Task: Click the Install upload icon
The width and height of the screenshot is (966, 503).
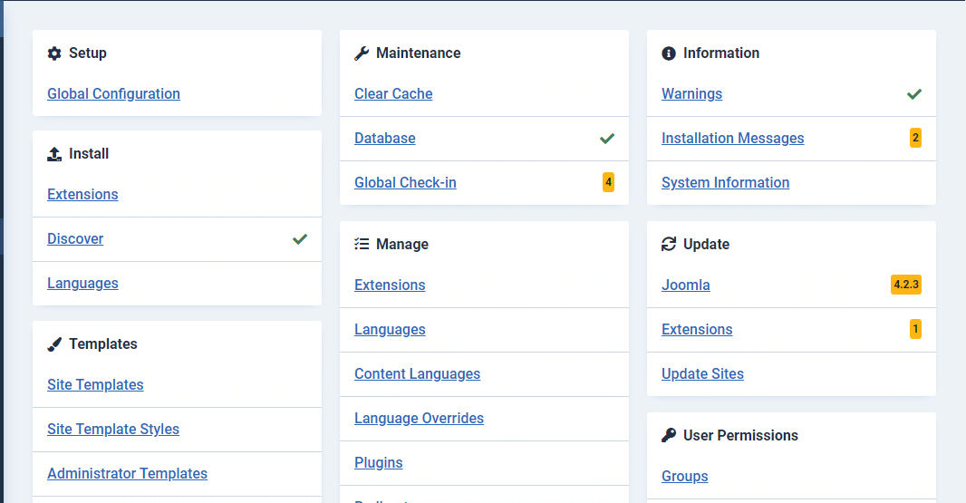Action: (x=54, y=154)
